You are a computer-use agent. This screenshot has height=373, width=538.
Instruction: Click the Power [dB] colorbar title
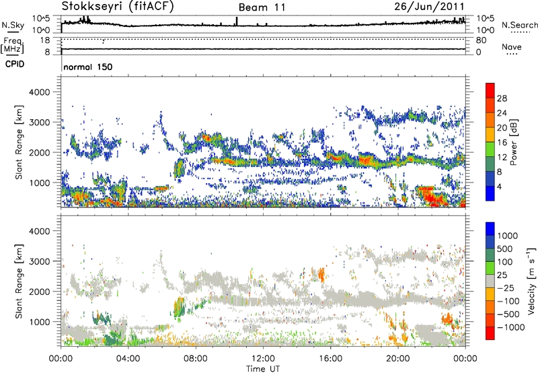(513, 142)
